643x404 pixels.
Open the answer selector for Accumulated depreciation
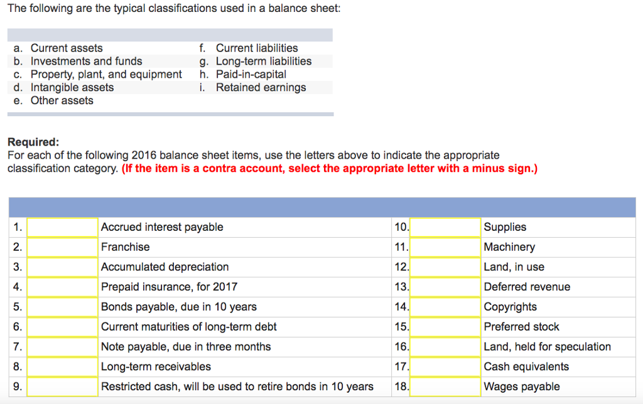click(62, 267)
